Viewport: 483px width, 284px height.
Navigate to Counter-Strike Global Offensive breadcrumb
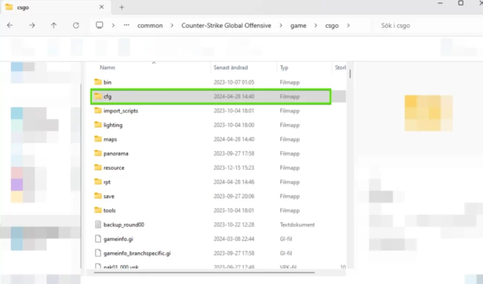[226, 26]
